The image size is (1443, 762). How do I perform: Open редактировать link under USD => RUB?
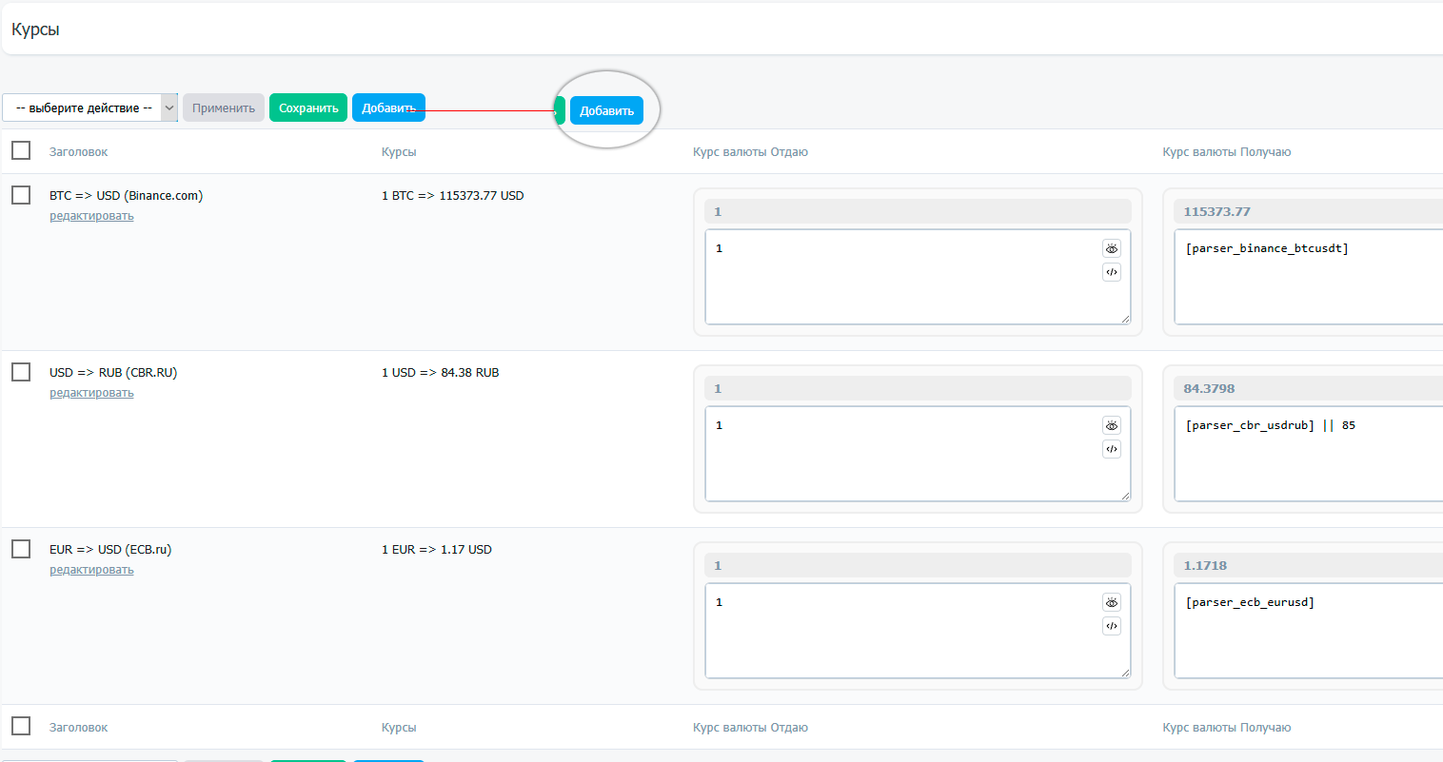91,393
